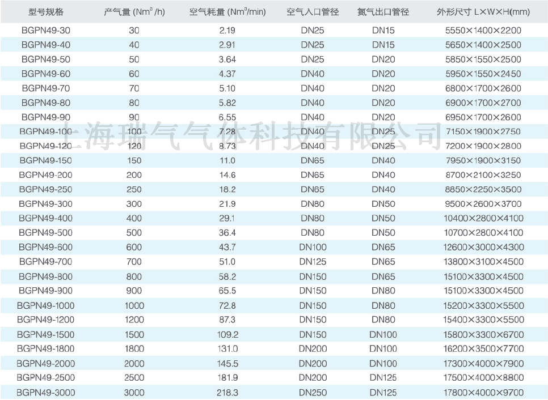Click air consumption value 2.19

click(227, 31)
